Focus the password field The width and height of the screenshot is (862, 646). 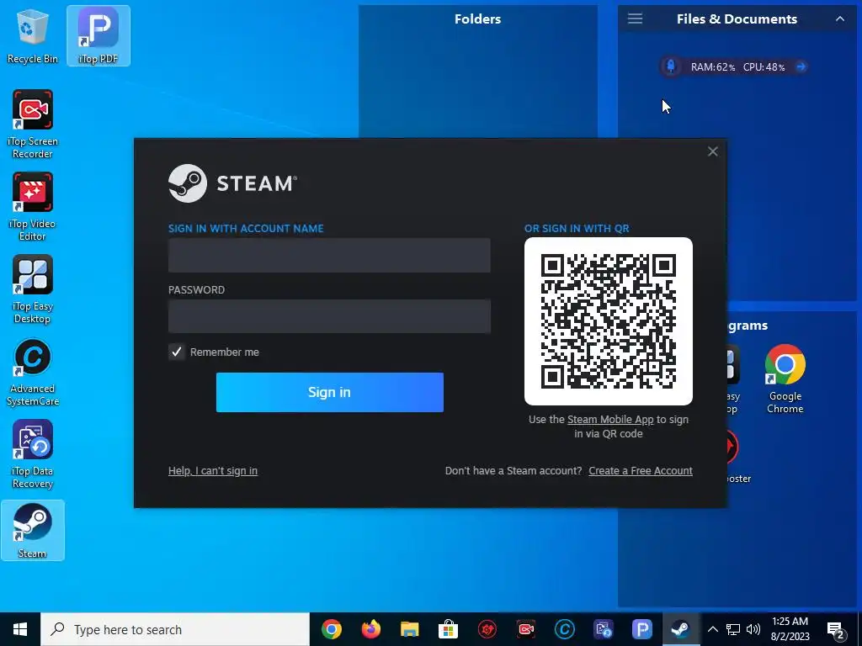tap(329, 316)
